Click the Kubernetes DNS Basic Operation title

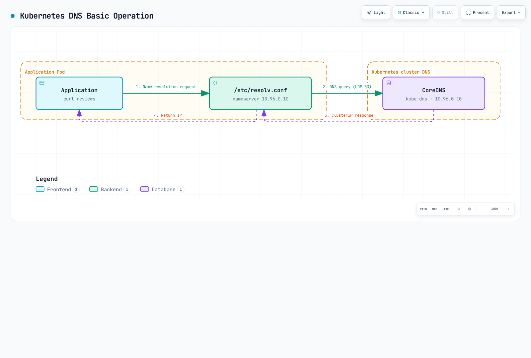(87, 16)
